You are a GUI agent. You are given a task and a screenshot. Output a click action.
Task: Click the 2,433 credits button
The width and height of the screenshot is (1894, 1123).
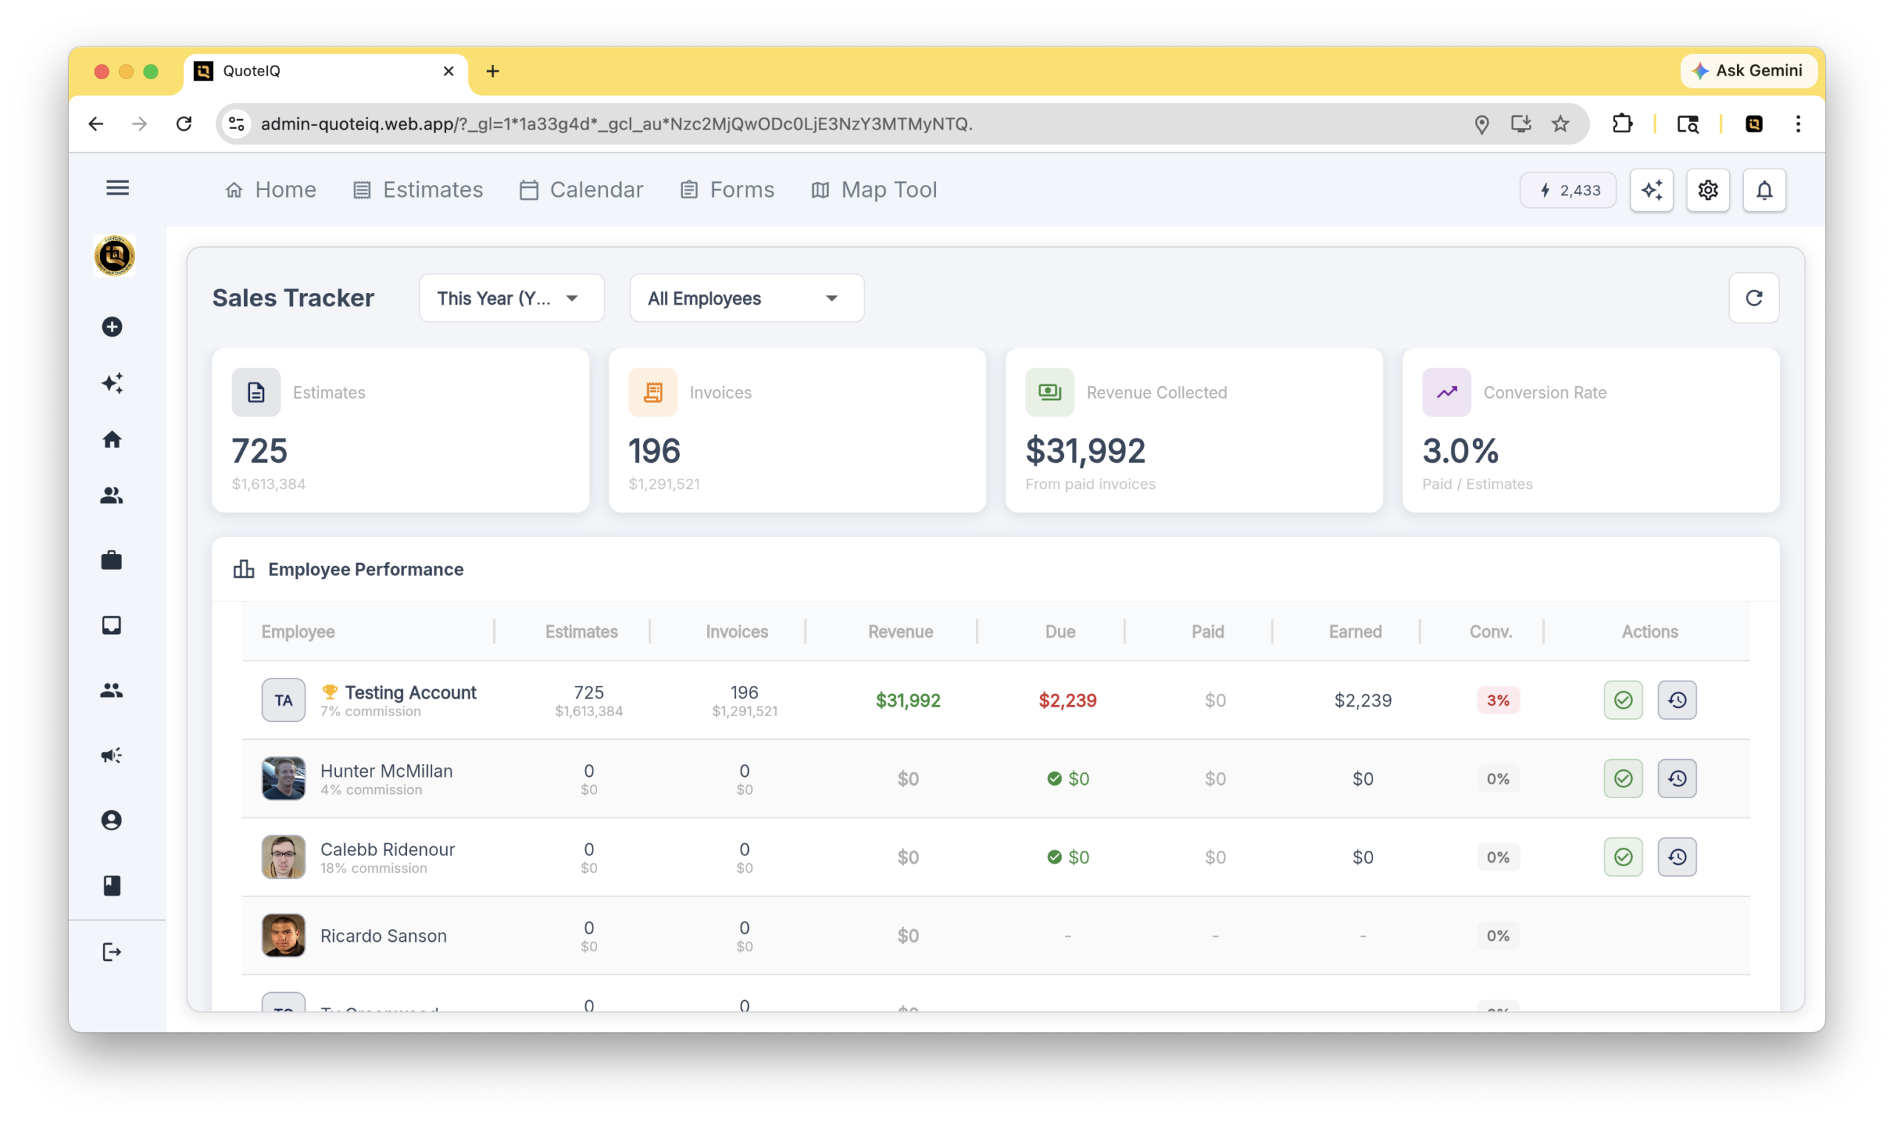click(x=1568, y=190)
